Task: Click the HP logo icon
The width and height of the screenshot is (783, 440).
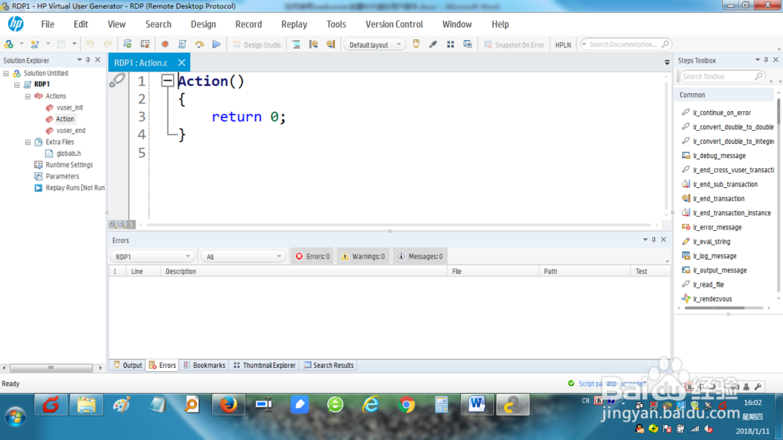Action: 16,23
